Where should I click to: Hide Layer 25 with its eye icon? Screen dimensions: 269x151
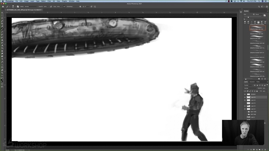(x=245, y=100)
